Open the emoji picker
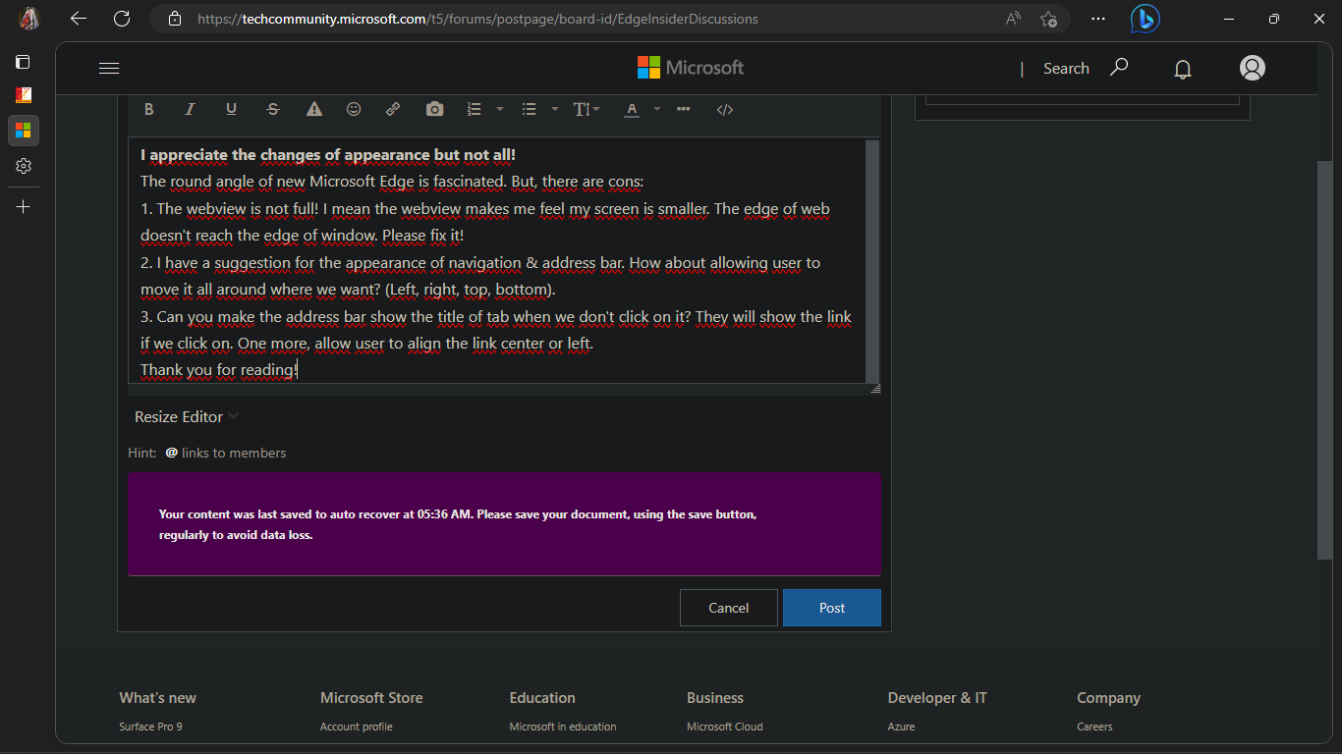Screen dimensions: 1342x754 click(x=354, y=109)
